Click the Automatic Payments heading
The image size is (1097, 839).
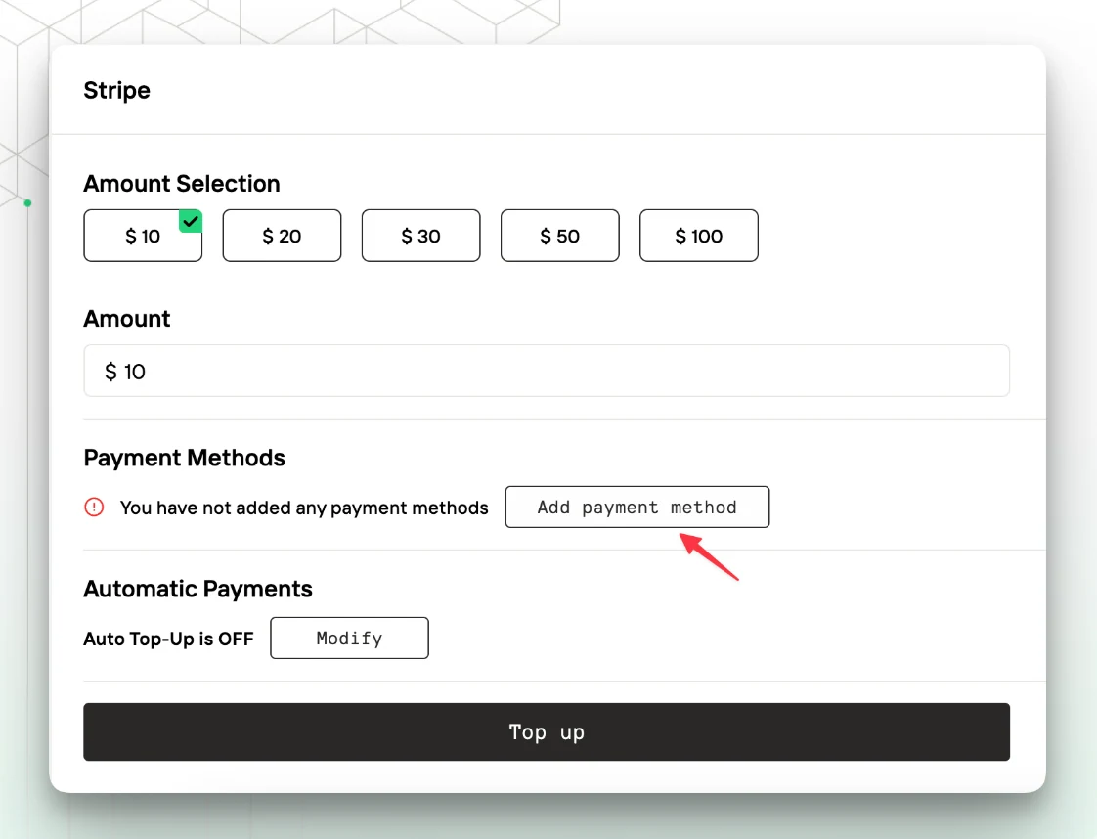click(x=198, y=590)
